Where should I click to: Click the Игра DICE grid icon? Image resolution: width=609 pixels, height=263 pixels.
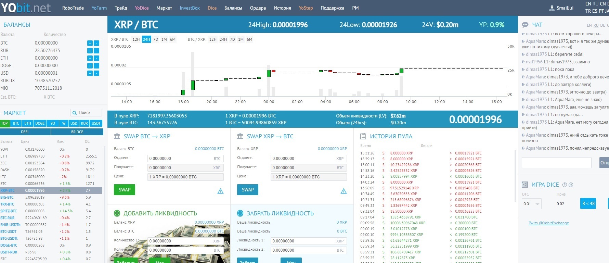point(525,185)
